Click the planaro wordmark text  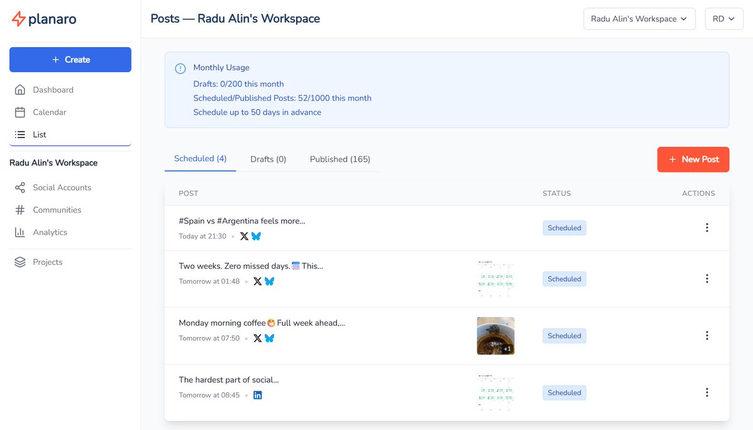[53, 19]
